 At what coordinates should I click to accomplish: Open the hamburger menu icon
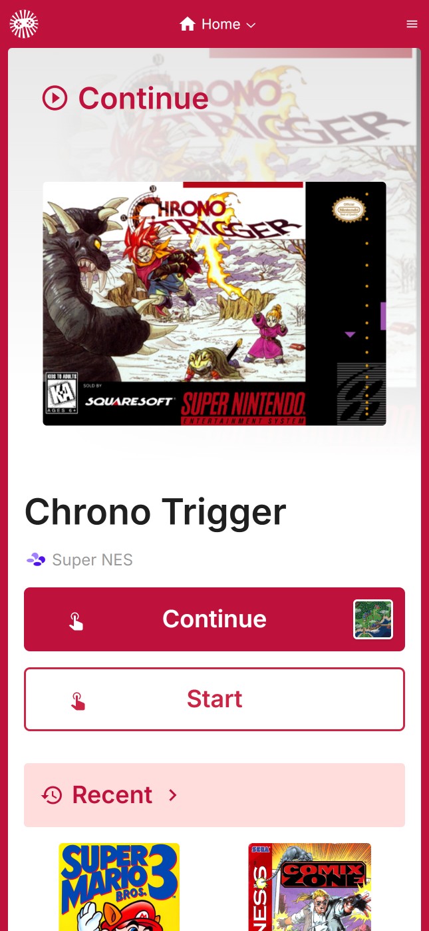(x=412, y=24)
